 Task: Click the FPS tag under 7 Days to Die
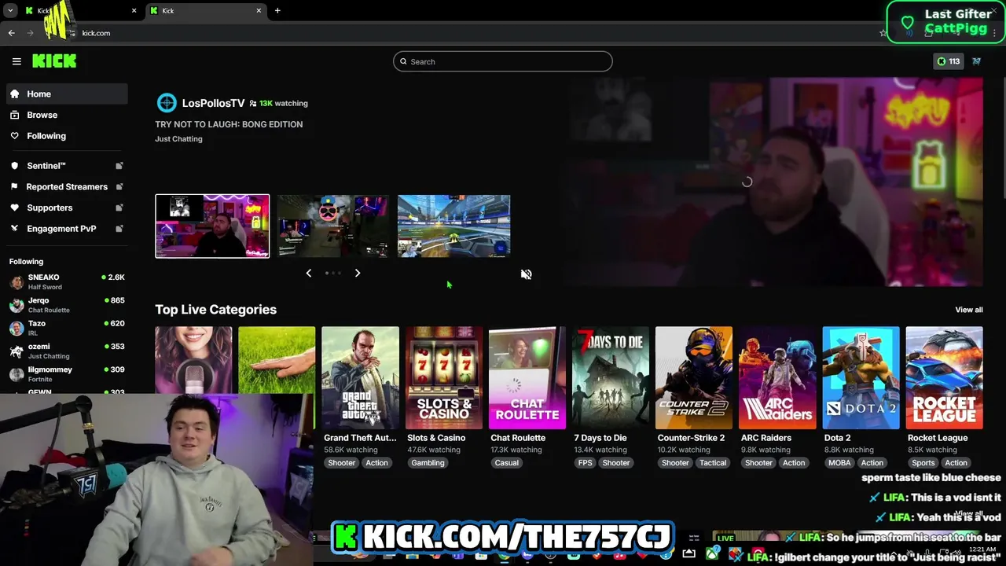point(585,463)
